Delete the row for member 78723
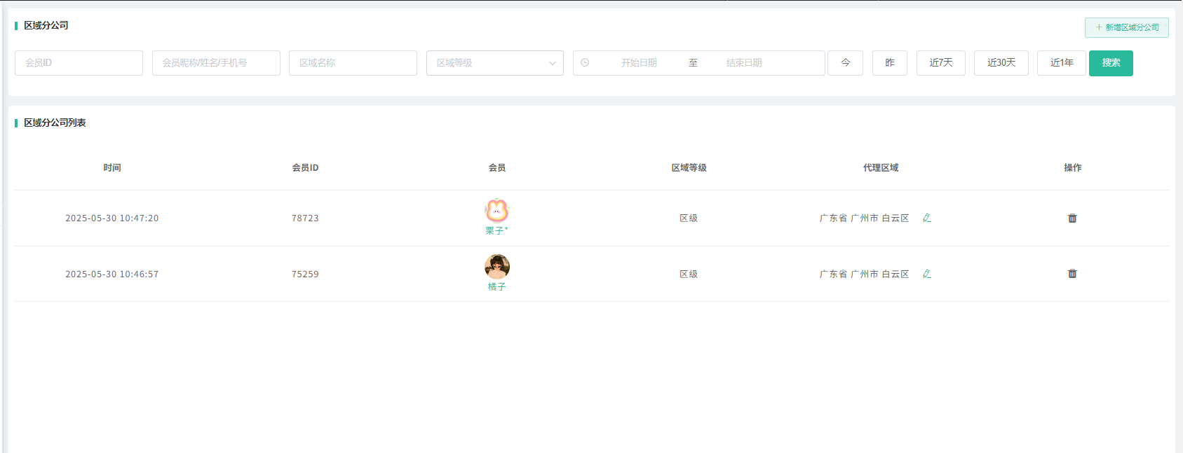The height and width of the screenshot is (453, 1183). (1072, 218)
